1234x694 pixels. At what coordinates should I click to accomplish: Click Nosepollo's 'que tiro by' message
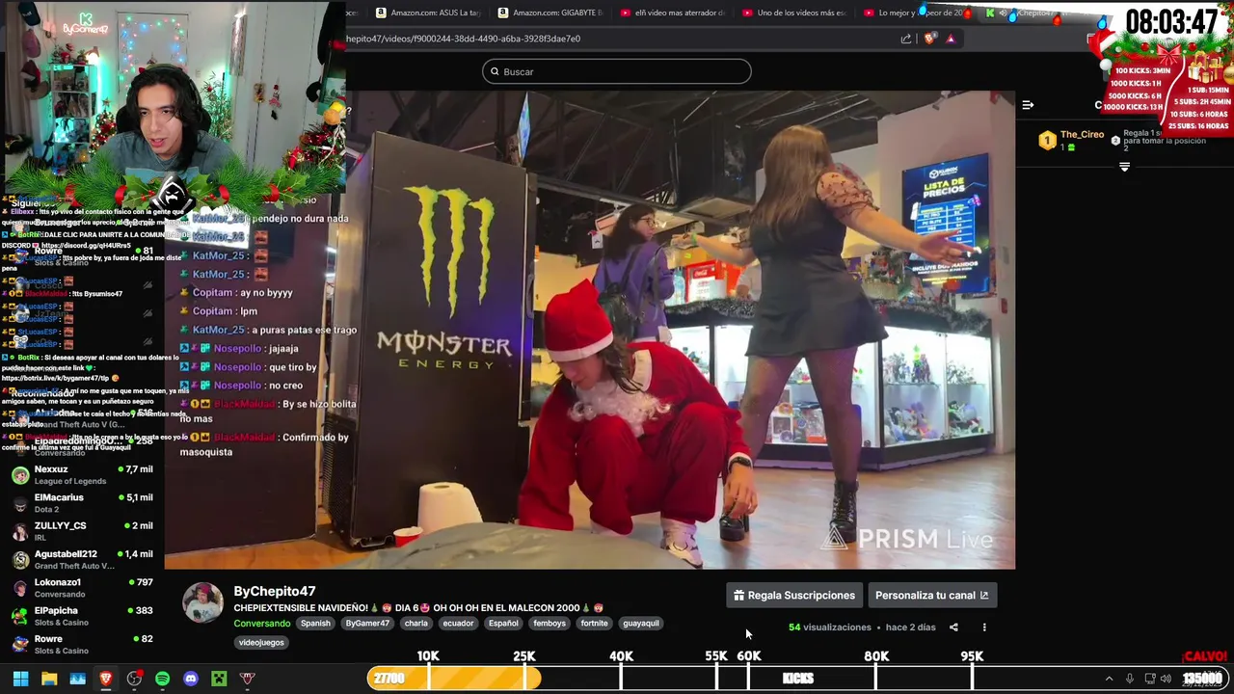[249, 367]
